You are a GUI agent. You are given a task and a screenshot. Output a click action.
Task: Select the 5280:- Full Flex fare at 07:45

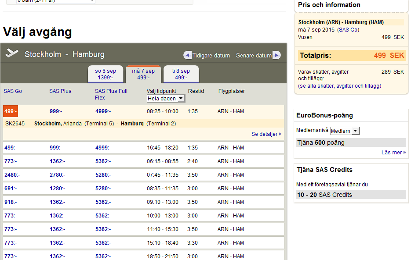103,175
